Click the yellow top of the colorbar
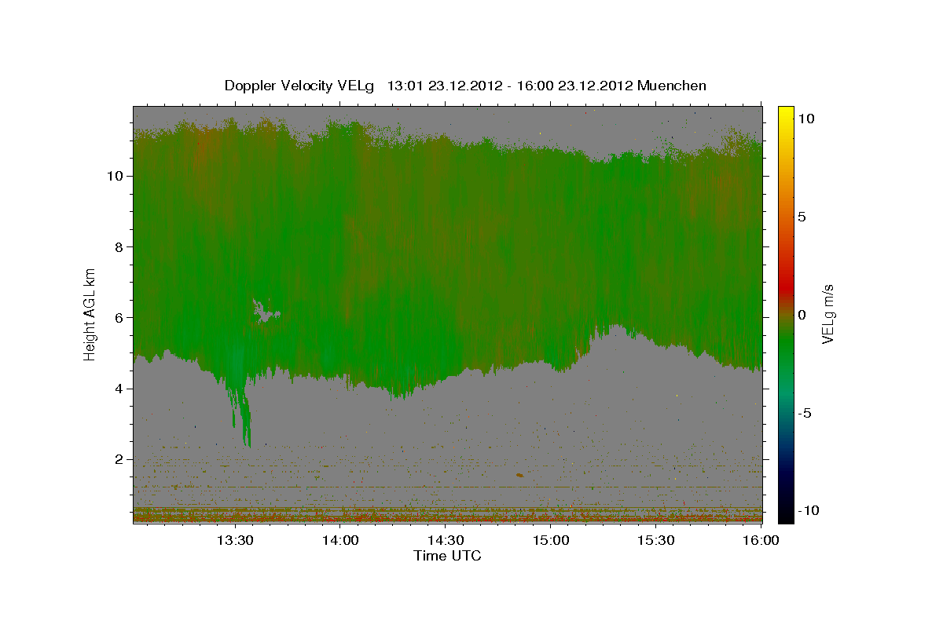The image size is (943, 628). pos(786,114)
